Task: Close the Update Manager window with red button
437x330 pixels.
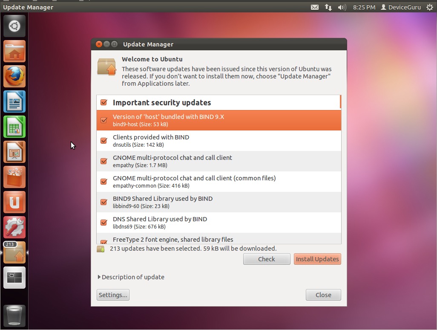Action: [x=99, y=44]
